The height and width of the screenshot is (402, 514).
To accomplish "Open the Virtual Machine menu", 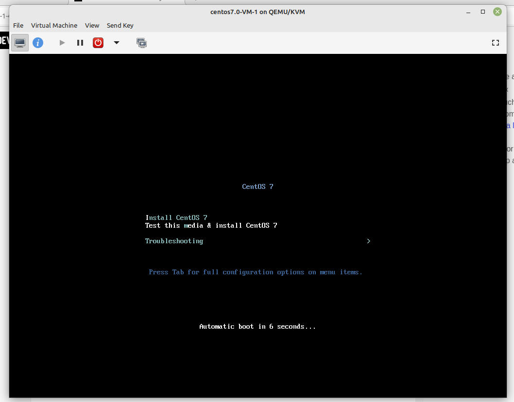I will click(54, 26).
